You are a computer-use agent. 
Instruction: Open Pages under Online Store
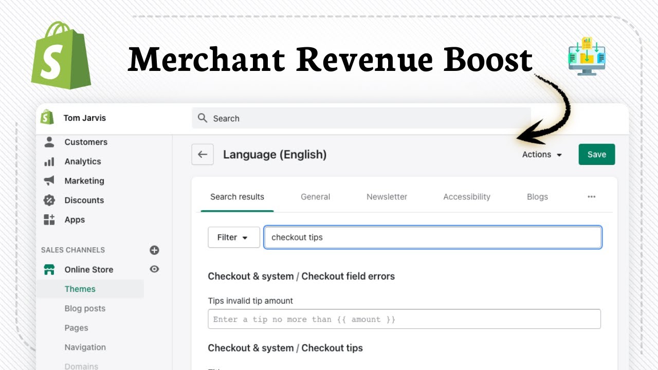pos(76,328)
